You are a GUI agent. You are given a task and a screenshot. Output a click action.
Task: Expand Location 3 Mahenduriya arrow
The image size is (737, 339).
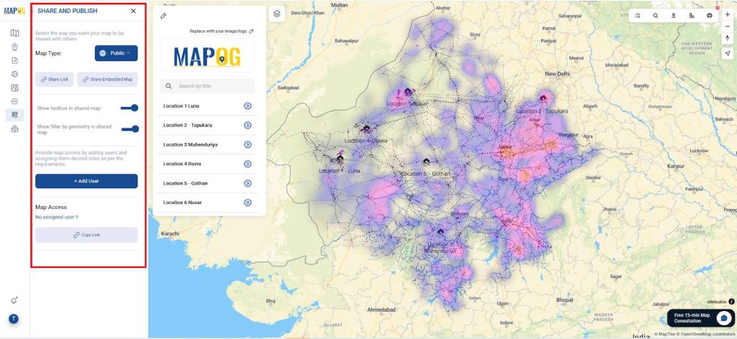(248, 144)
